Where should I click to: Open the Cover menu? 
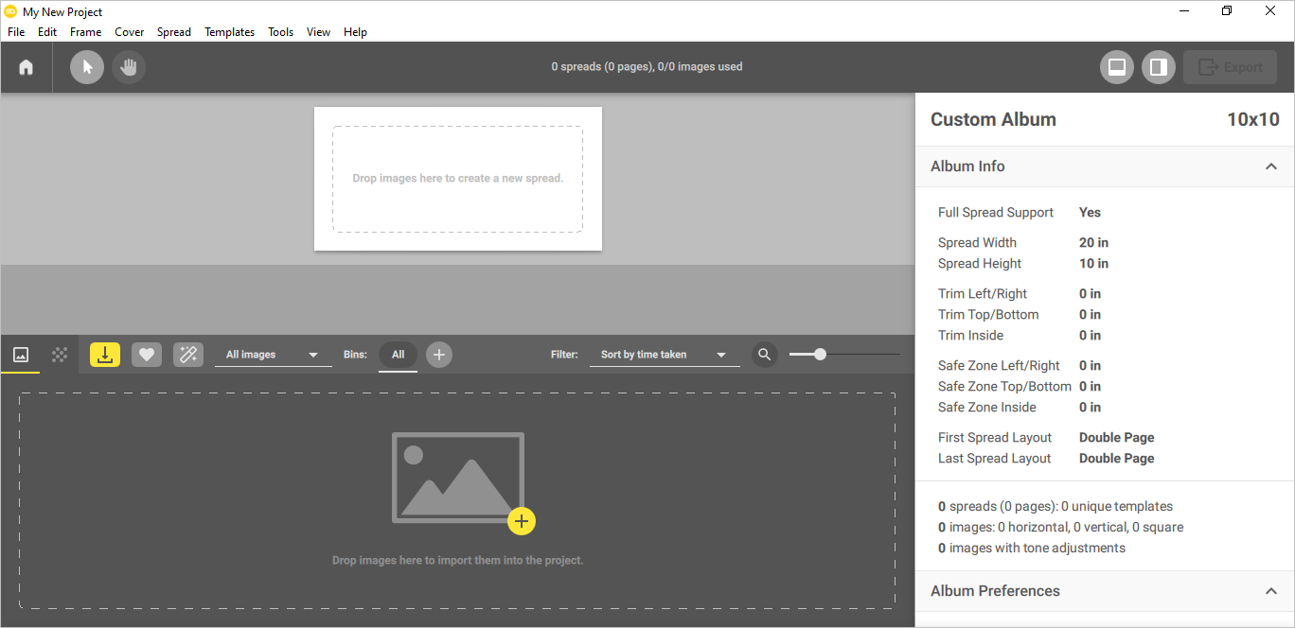click(x=129, y=31)
